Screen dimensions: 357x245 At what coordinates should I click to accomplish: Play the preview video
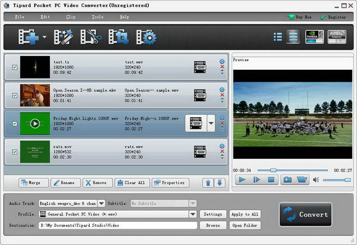click(242, 180)
